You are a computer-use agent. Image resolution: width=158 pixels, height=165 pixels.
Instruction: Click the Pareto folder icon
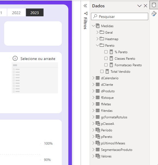[102, 45]
